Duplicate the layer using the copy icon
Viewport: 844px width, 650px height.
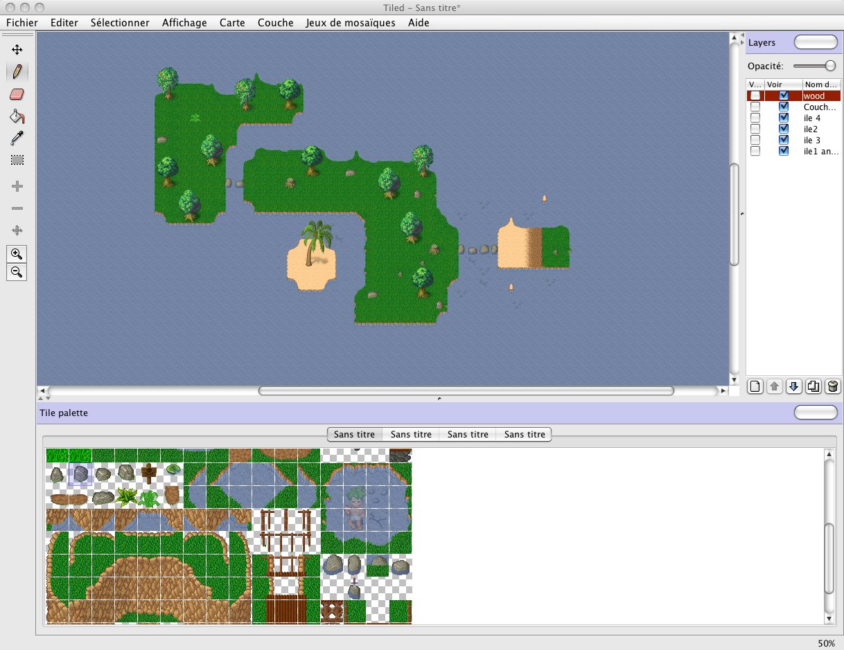click(814, 386)
